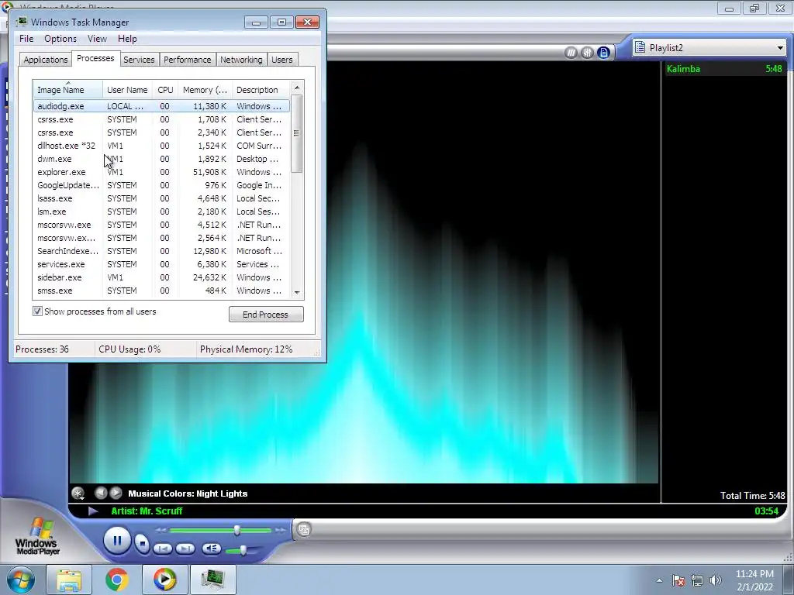This screenshot has width=794, height=595.
Task: Sort processes by Description column
Action: pos(261,90)
